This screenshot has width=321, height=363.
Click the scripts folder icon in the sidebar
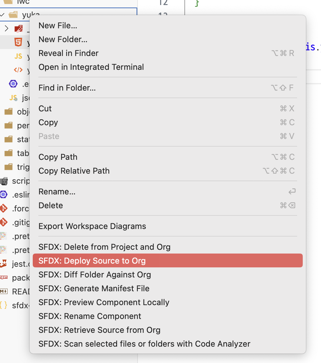pos(4,181)
